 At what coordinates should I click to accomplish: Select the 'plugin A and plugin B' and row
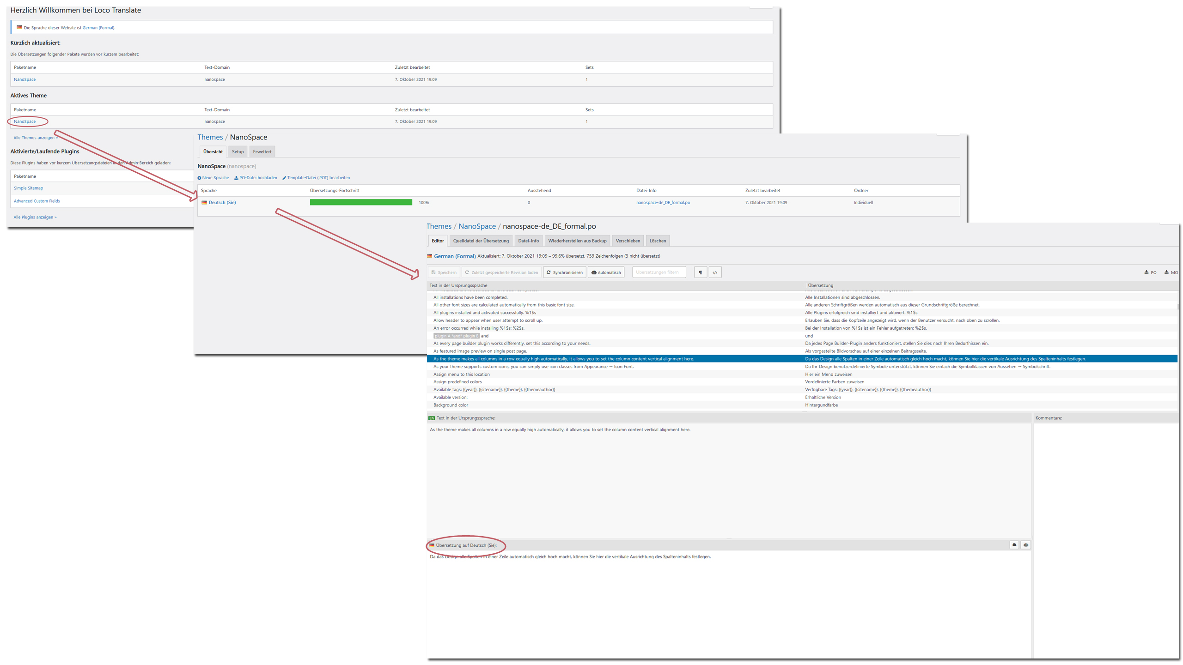click(x=802, y=336)
